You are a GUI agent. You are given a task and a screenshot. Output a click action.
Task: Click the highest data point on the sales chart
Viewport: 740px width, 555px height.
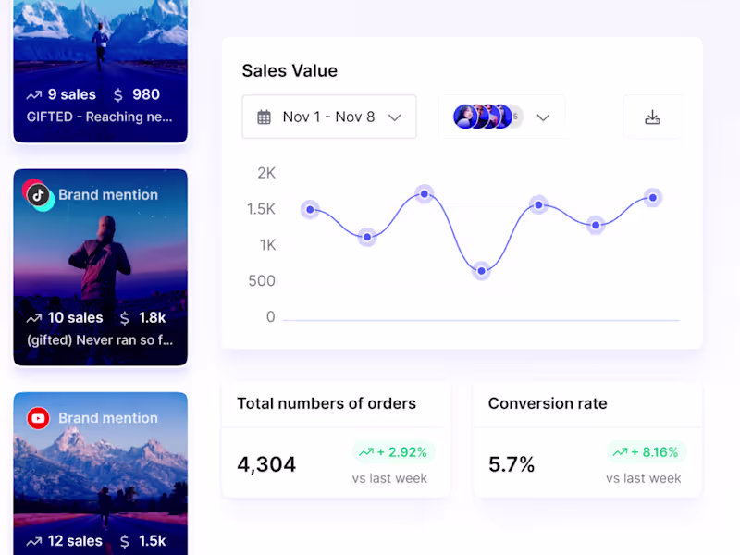425,192
